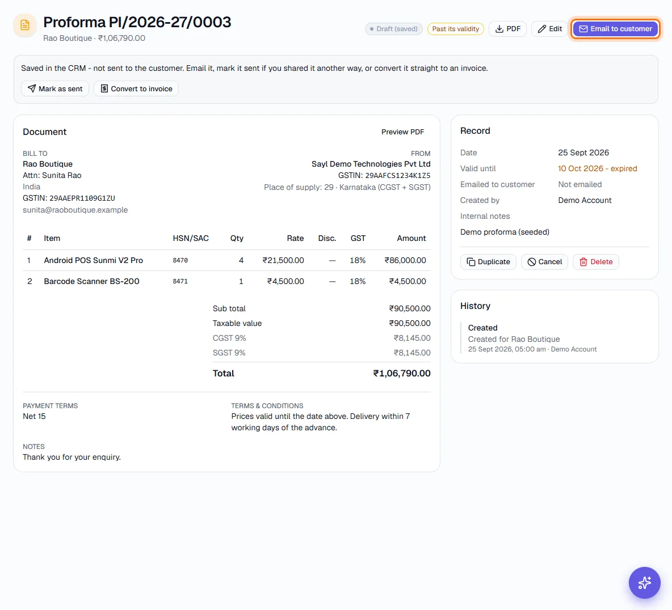Click the Created by Demo Account value
672x610 pixels.
tap(585, 200)
